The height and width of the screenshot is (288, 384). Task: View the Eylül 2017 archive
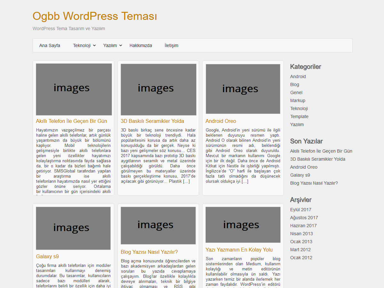(300, 210)
